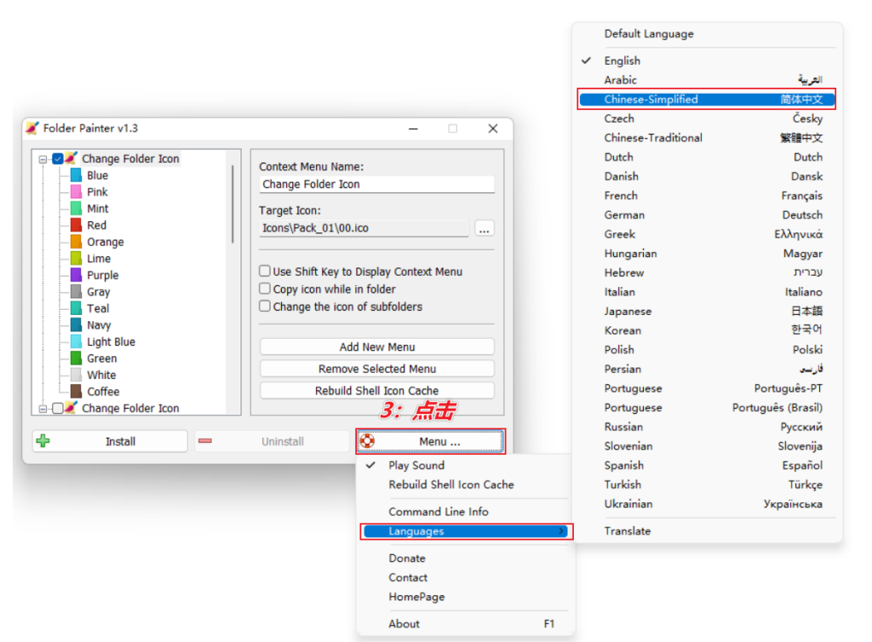This screenshot has height=642, width=872.
Task: Select the Coffee color swatch item
Action: pos(76,392)
